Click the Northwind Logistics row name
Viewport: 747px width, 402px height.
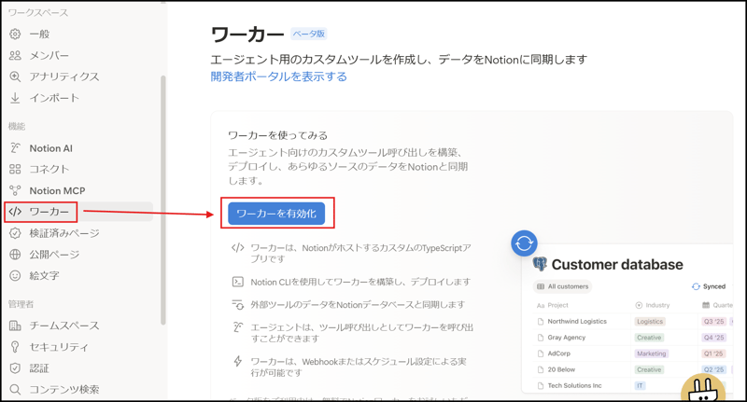tap(577, 322)
